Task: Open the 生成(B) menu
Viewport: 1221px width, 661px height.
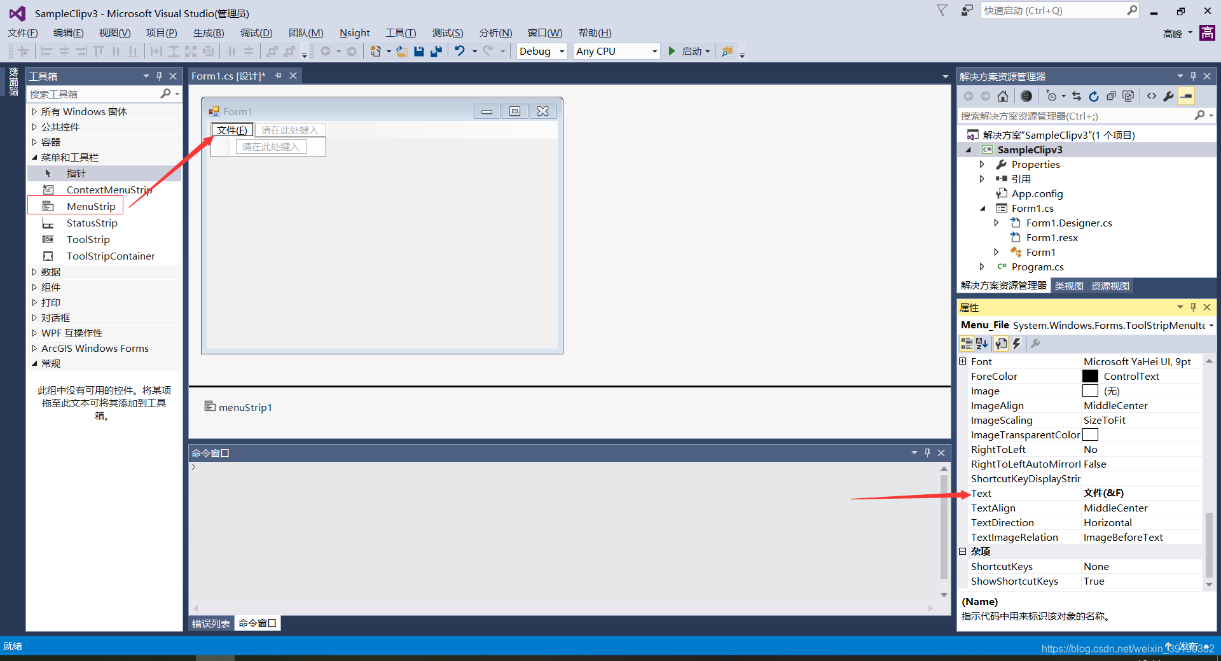Action: pyautogui.click(x=209, y=33)
